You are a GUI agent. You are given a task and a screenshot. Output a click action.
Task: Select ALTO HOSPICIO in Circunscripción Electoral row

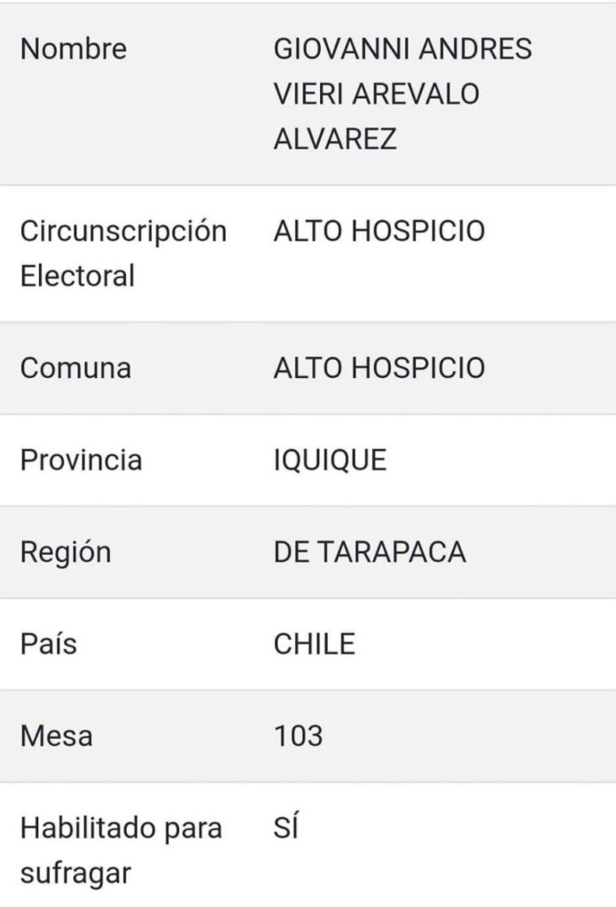coord(379,231)
